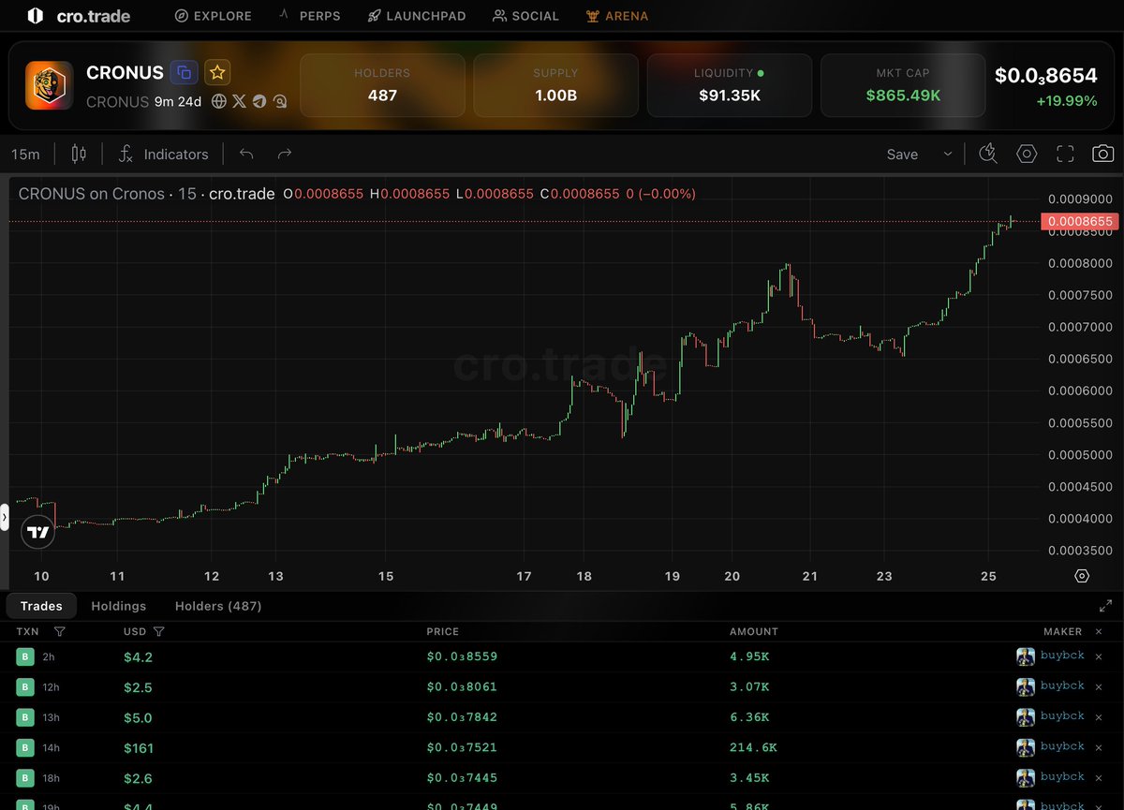Undo the last chart action

(246, 155)
